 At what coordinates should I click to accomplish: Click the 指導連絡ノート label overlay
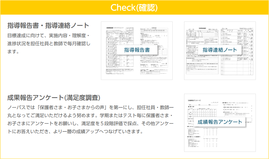point(220,50)
